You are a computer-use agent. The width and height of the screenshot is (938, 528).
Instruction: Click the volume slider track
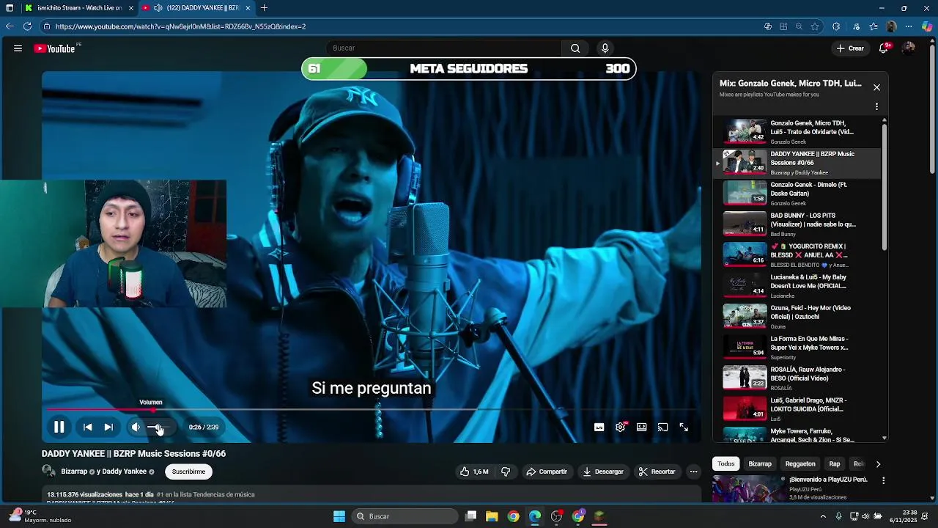[x=160, y=427]
